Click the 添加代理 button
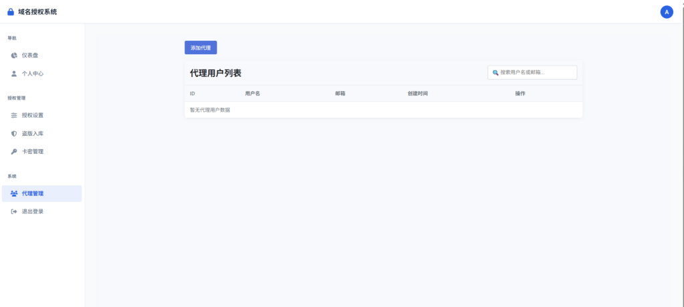 tap(200, 47)
